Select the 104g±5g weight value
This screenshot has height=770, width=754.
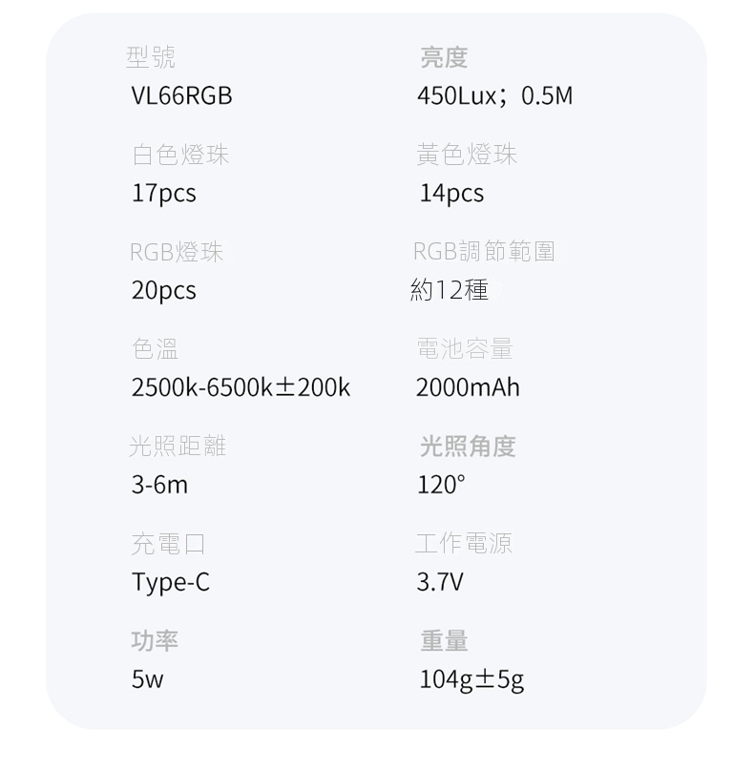[471, 680]
